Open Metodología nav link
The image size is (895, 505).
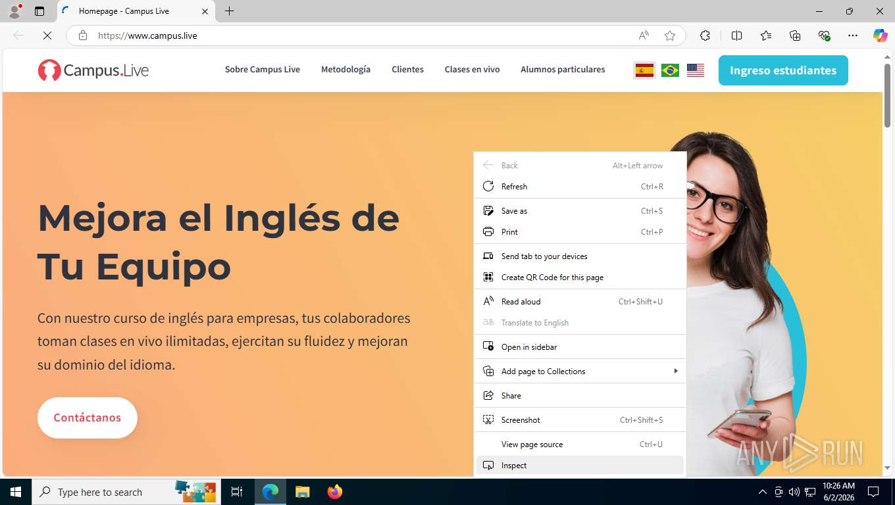coord(345,69)
